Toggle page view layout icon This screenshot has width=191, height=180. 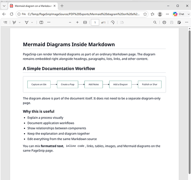41,22
